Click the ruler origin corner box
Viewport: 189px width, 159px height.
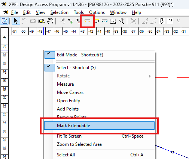point(4,31)
